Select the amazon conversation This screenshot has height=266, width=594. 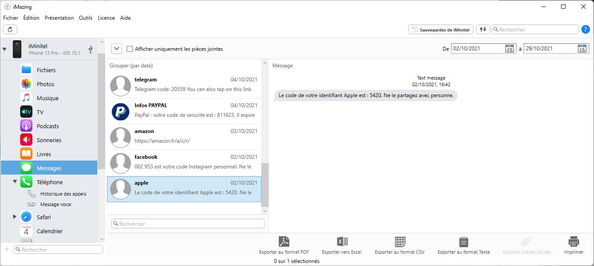(x=184, y=137)
